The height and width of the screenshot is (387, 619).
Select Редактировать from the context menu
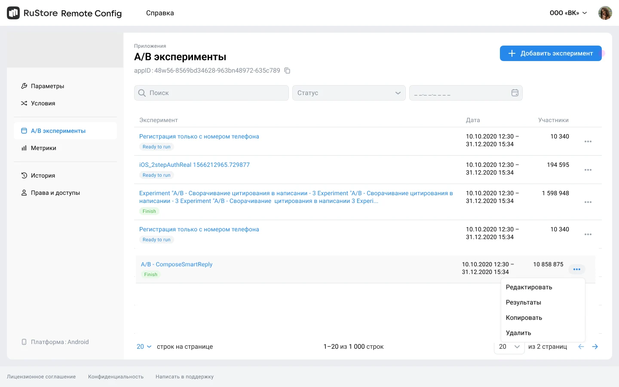tap(529, 287)
